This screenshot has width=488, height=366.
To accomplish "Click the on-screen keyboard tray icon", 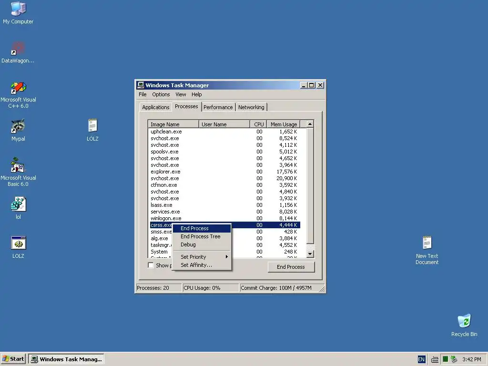I will click(435, 359).
